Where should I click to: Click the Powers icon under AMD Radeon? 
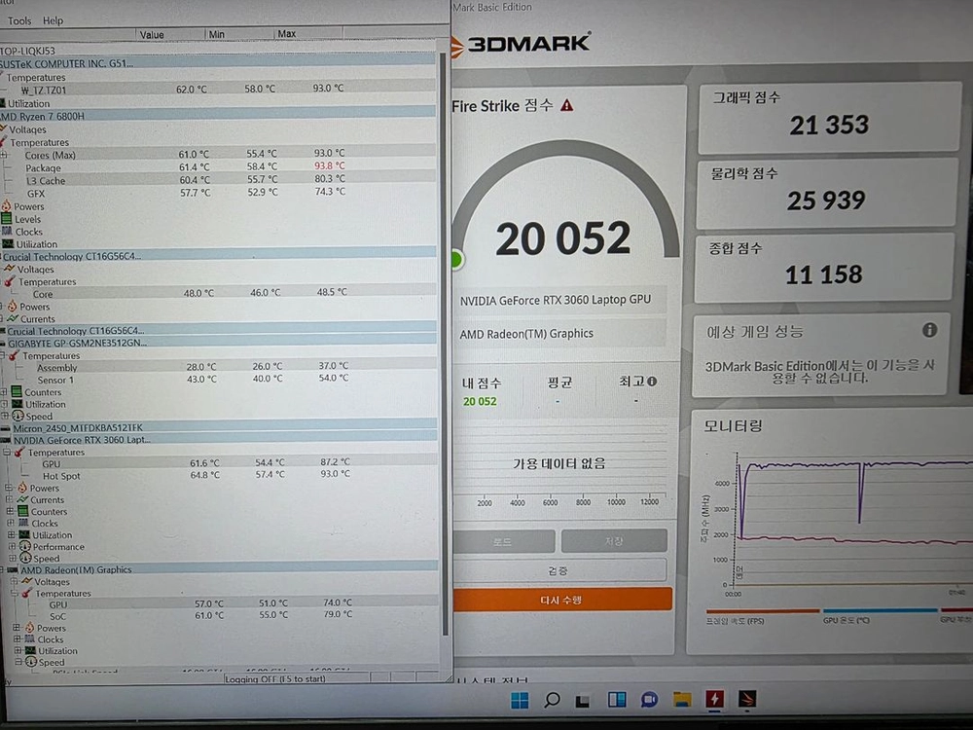click(29, 628)
